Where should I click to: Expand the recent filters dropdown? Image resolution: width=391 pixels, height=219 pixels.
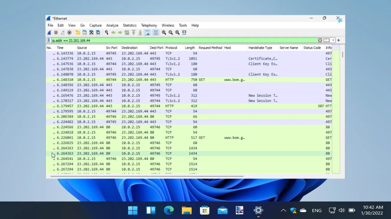(x=333, y=40)
